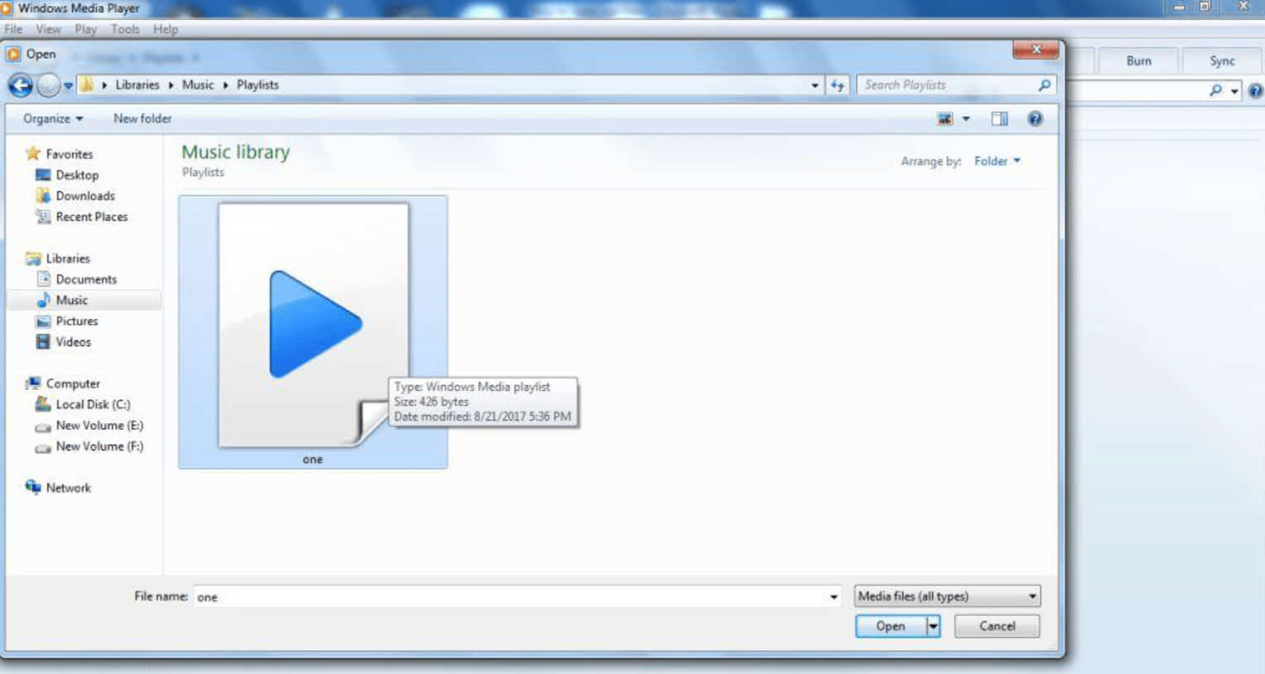Click the Cancel button
This screenshot has height=674, width=1265.
click(997, 626)
